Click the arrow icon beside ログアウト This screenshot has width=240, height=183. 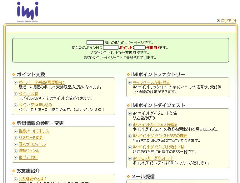click(x=218, y=21)
